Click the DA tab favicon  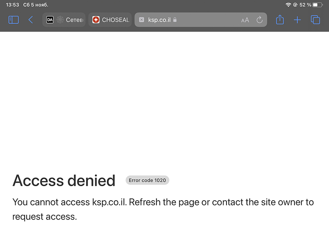tap(50, 20)
